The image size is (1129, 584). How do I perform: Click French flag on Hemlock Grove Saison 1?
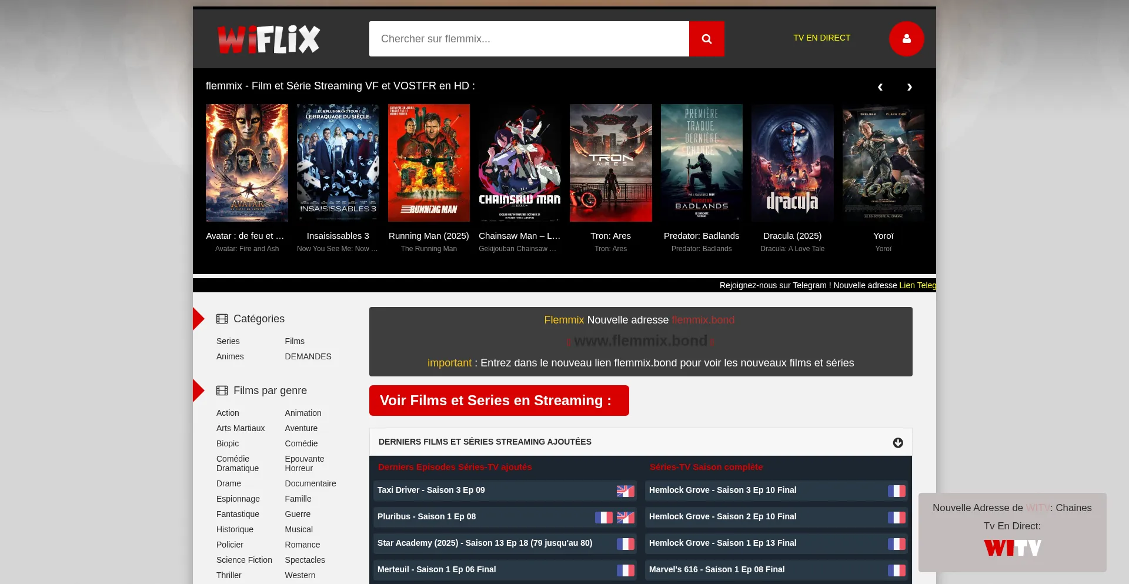pos(897,544)
